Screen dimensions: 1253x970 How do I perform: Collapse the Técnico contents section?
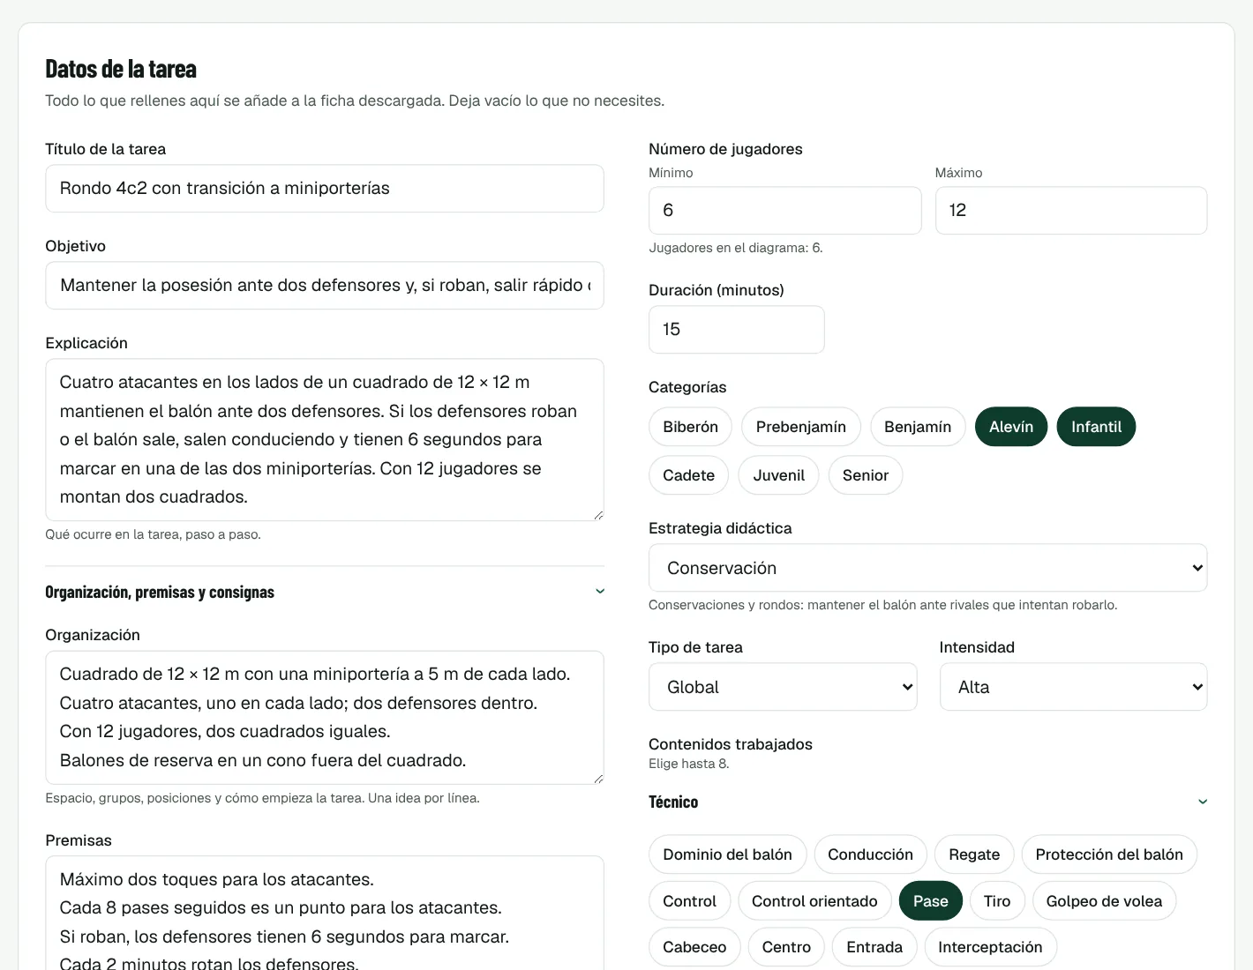pyautogui.click(x=927, y=802)
